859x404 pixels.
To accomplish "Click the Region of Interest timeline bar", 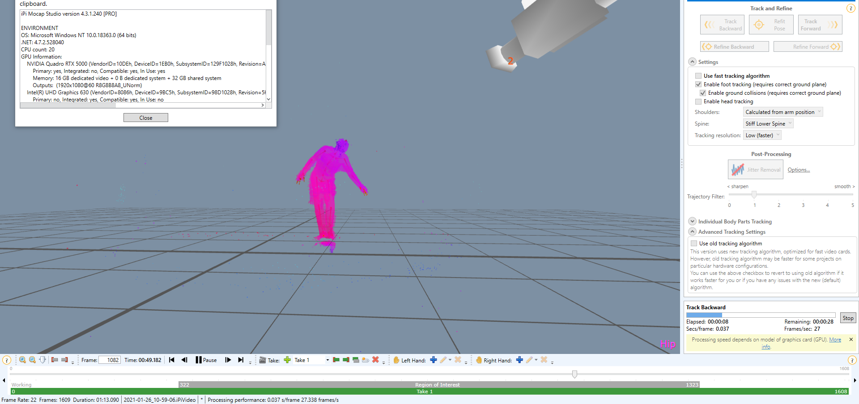I will point(439,384).
